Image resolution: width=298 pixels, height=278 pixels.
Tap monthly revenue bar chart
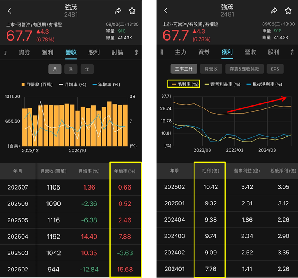point(75,122)
